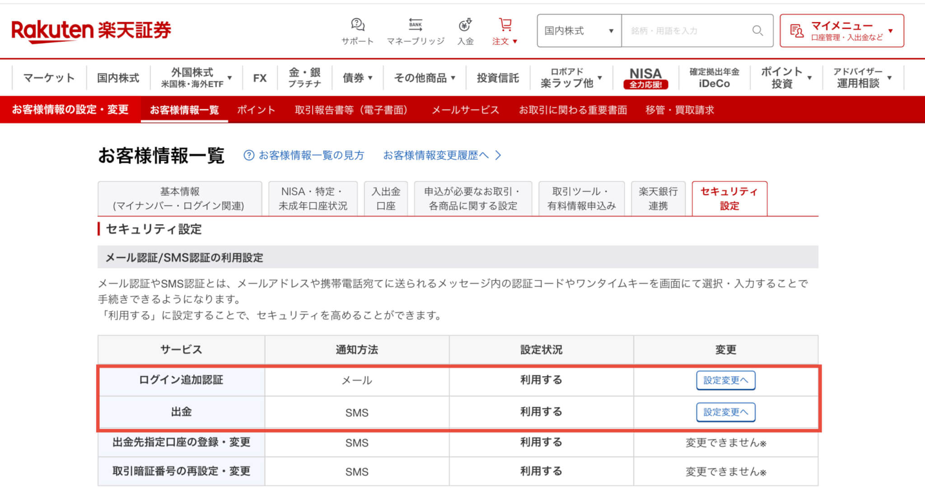Open the 債券 dropdown menu
The height and width of the screenshot is (494, 925).
pyautogui.click(x=357, y=78)
